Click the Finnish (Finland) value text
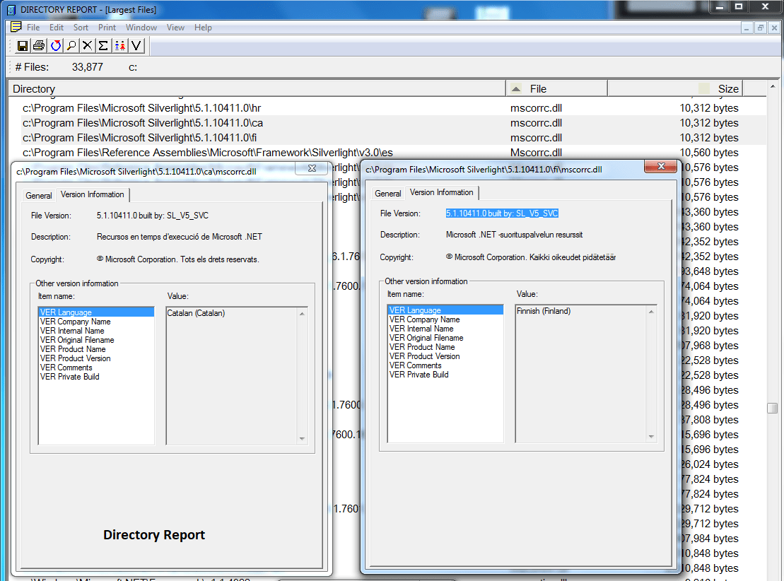Screen dimensions: 784x581 (544, 311)
